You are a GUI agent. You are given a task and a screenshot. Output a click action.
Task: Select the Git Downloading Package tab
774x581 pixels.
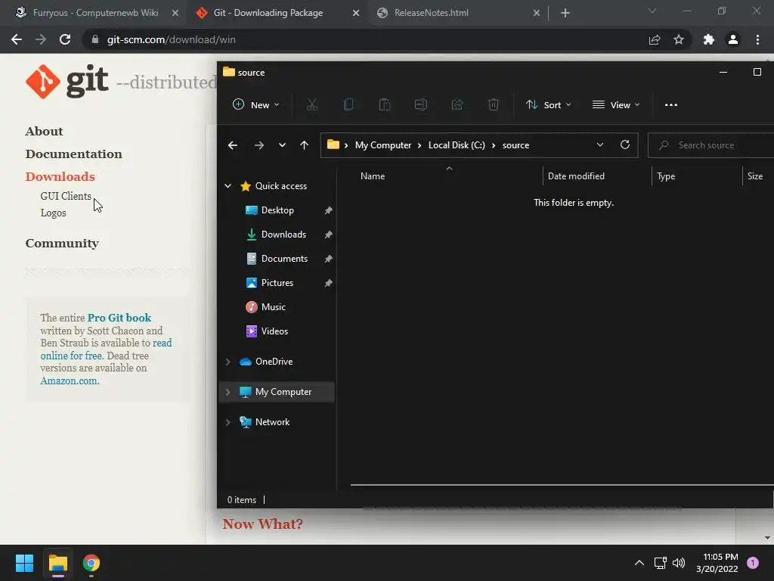tap(268, 13)
